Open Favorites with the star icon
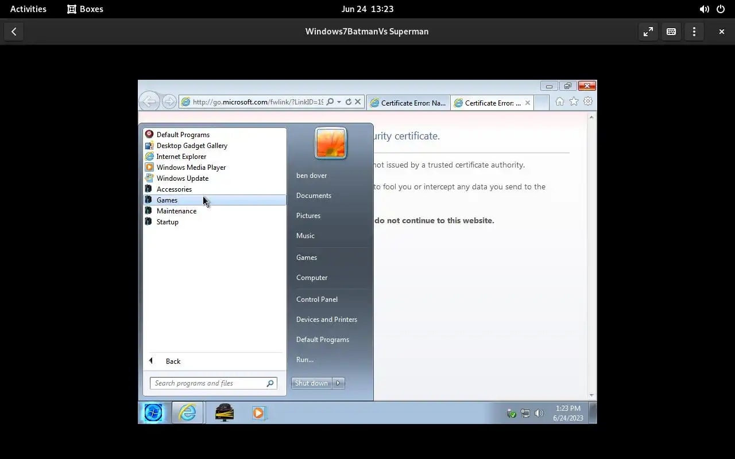 [574, 102]
